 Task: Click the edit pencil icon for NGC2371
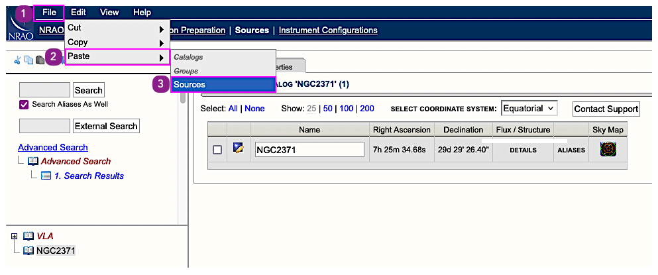click(x=239, y=149)
